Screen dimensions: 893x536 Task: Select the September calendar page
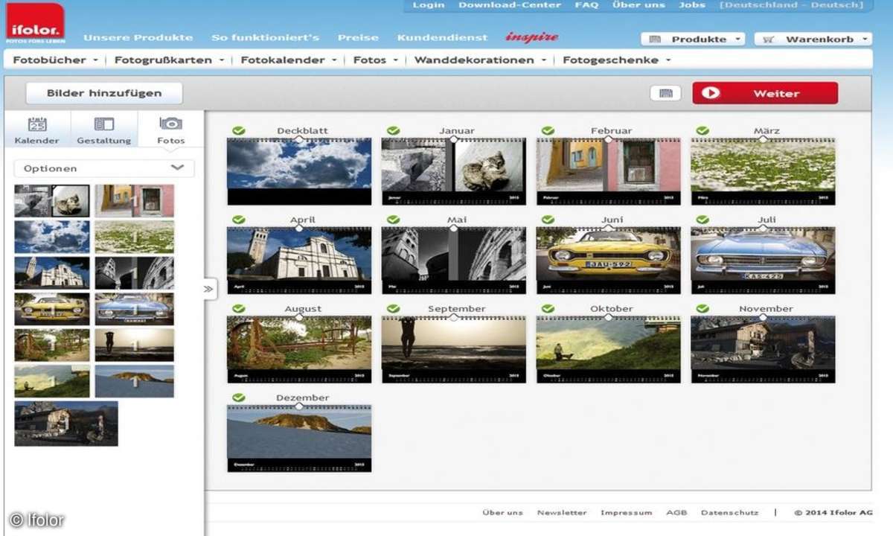[454, 349]
